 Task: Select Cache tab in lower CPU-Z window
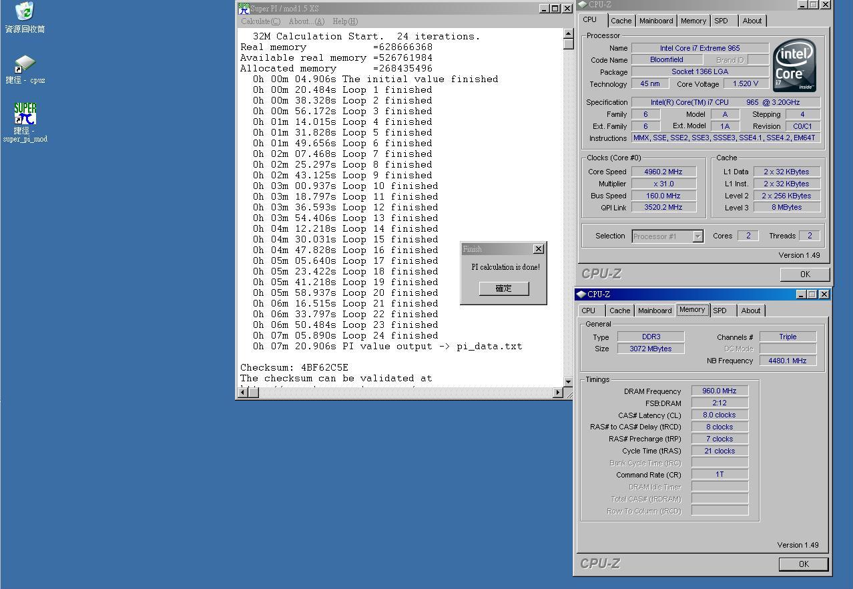(619, 311)
